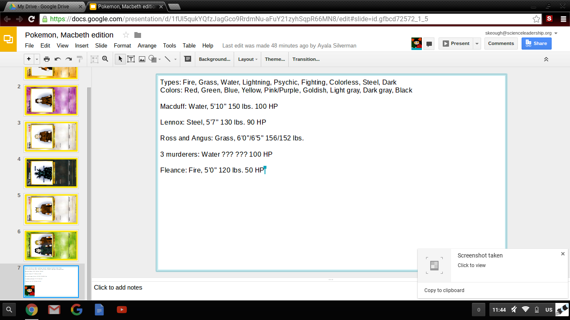Select slide 2 purple card thumbnail
Viewport: 570px width, 320px height.
click(x=51, y=101)
